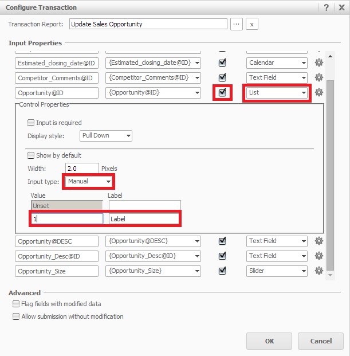Toggle the Show by default checkbox
The width and height of the screenshot is (350, 356).
[31, 155]
